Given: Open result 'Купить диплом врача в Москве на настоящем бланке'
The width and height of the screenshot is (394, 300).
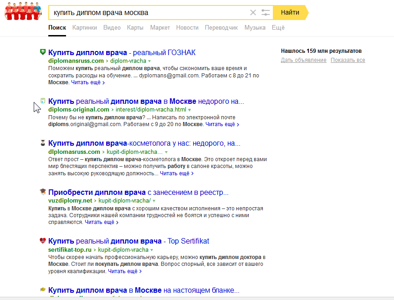Looking at the screenshot, I should [x=144, y=290].
